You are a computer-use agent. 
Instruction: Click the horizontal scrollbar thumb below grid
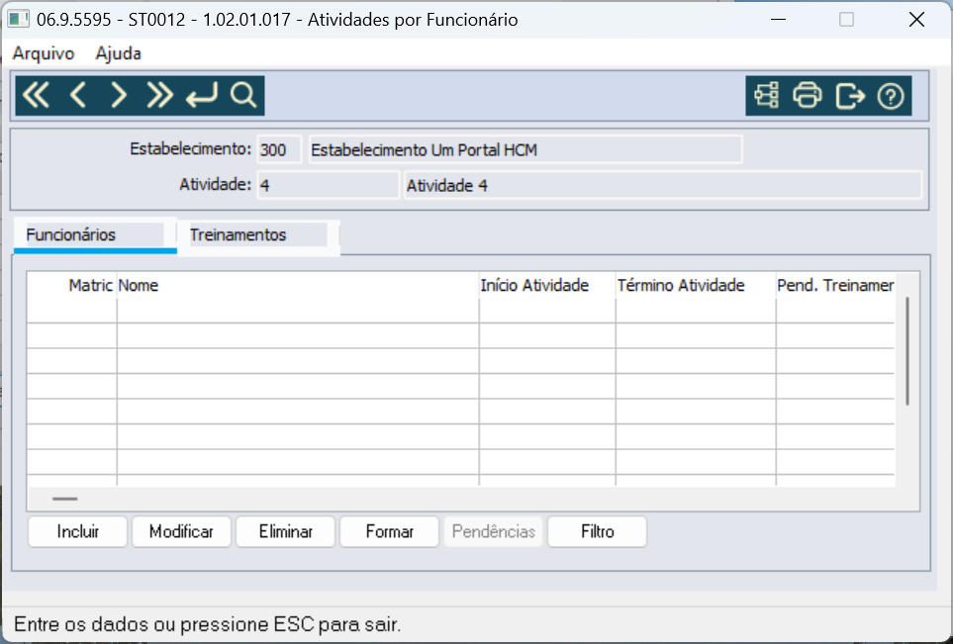tap(65, 499)
